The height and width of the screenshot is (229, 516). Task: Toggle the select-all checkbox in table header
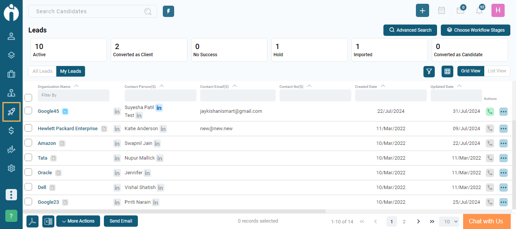28,98
